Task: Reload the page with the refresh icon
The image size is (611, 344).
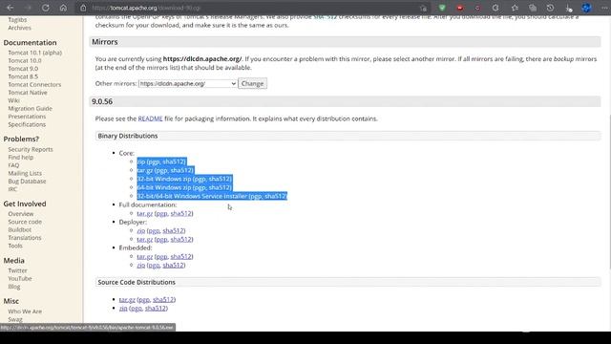Action: tap(46, 8)
